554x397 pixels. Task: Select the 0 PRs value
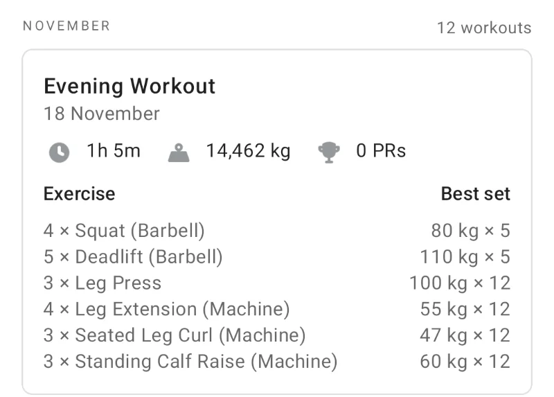pyautogui.click(x=381, y=151)
